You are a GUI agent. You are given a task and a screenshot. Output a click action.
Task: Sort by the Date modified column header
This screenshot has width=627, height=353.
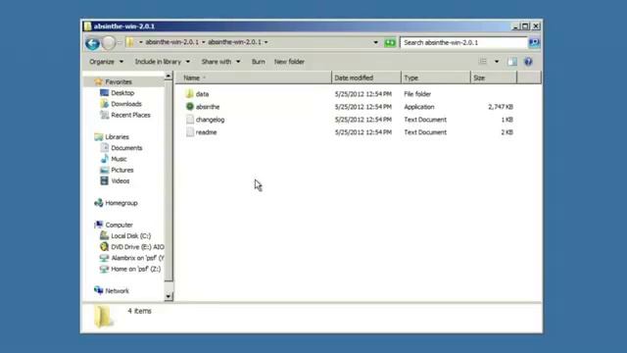click(366, 77)
